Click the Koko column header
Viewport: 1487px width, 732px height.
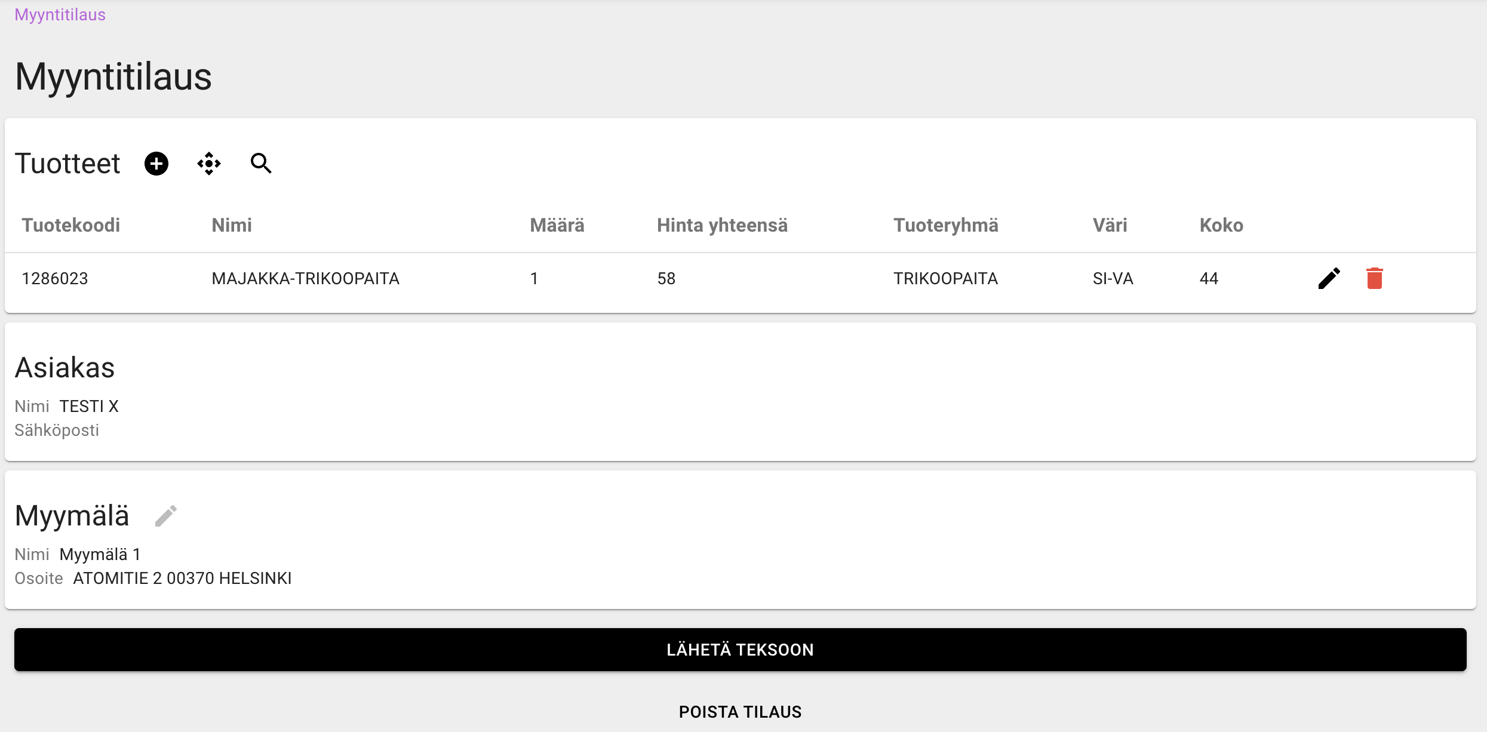pyautogui.click(x=1221, y=225)
